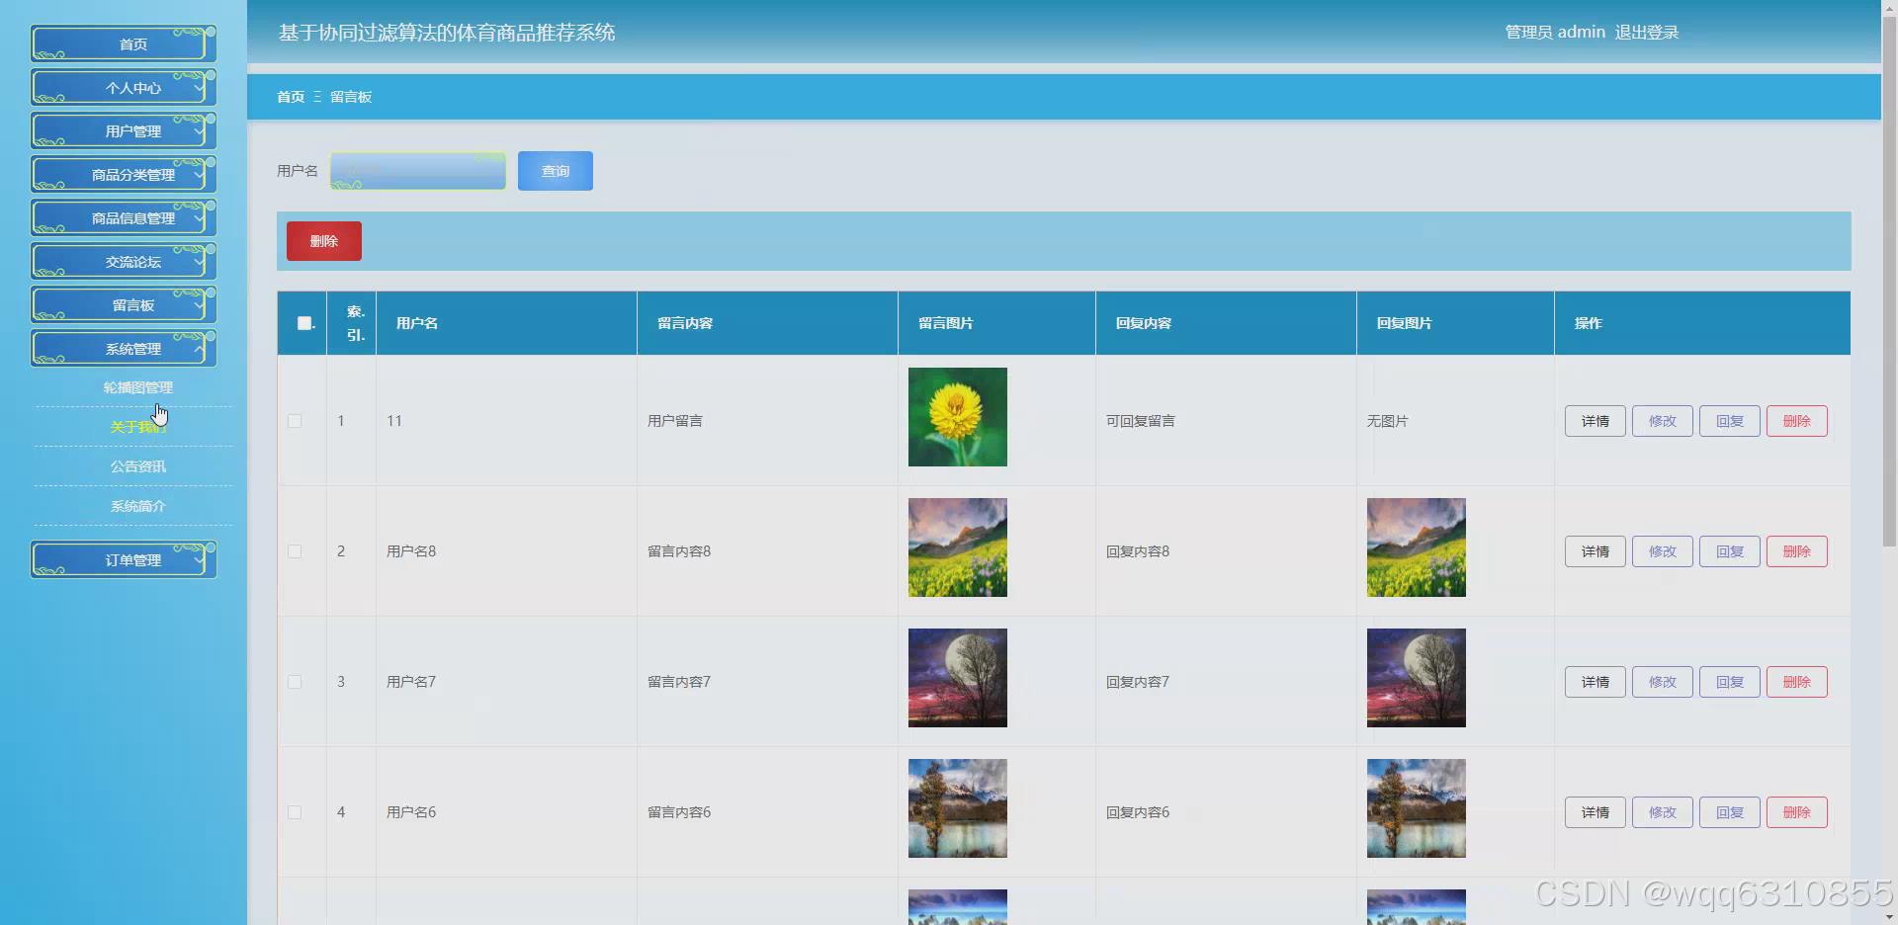Click 详情 for row user 11

pos(1596,421)
